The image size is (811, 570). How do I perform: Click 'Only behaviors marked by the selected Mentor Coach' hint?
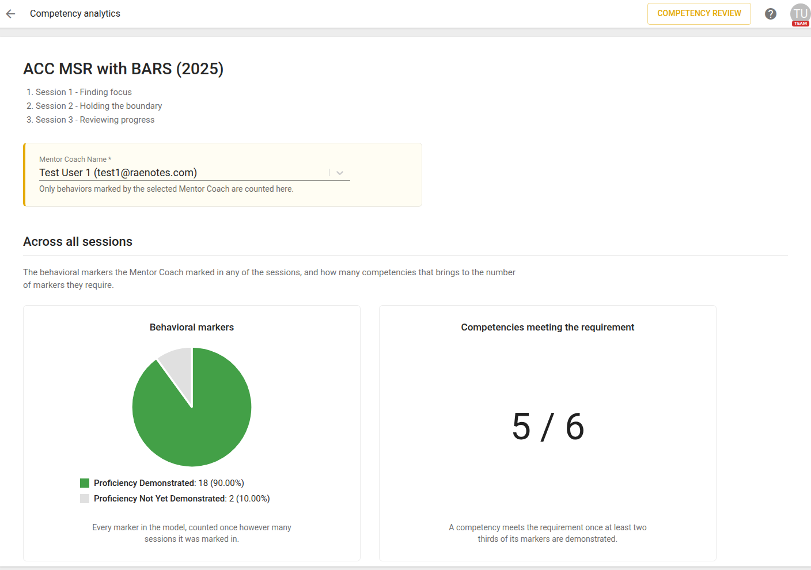click(x=166, y=189)
